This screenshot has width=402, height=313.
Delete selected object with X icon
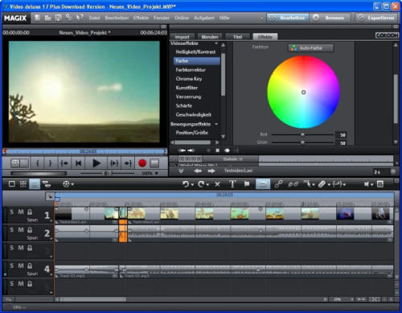point(217,184)
